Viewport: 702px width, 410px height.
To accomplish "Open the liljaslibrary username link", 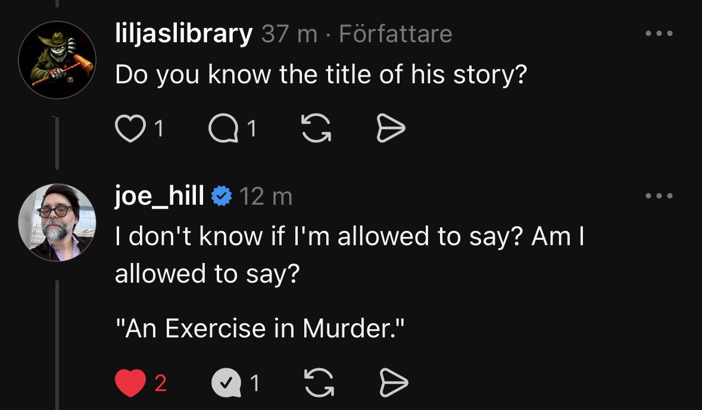I will click(x=183, y=34).
